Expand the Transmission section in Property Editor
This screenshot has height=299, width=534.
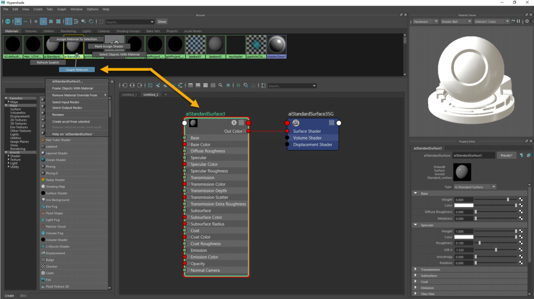tap(416, 269)
